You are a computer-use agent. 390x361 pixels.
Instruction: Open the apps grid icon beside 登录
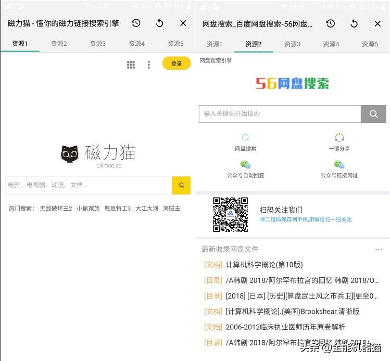coord(131,65)
